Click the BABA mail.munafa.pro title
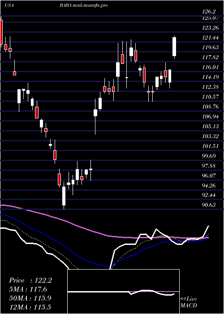Viewport: 224px width, 314px height. pyautogui.click(x=84, y=5)
